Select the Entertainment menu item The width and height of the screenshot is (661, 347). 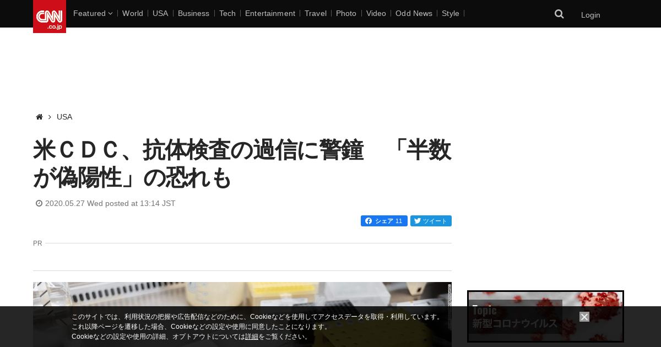coord(270,13)
